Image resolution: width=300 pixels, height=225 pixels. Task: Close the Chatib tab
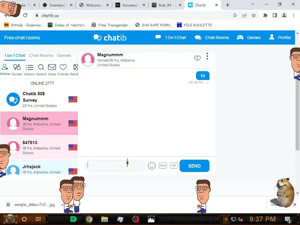point(217,5)
